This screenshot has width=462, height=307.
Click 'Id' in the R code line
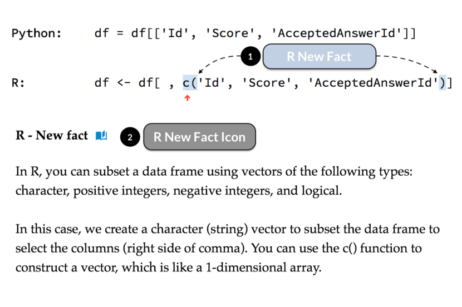pos(212,83)
